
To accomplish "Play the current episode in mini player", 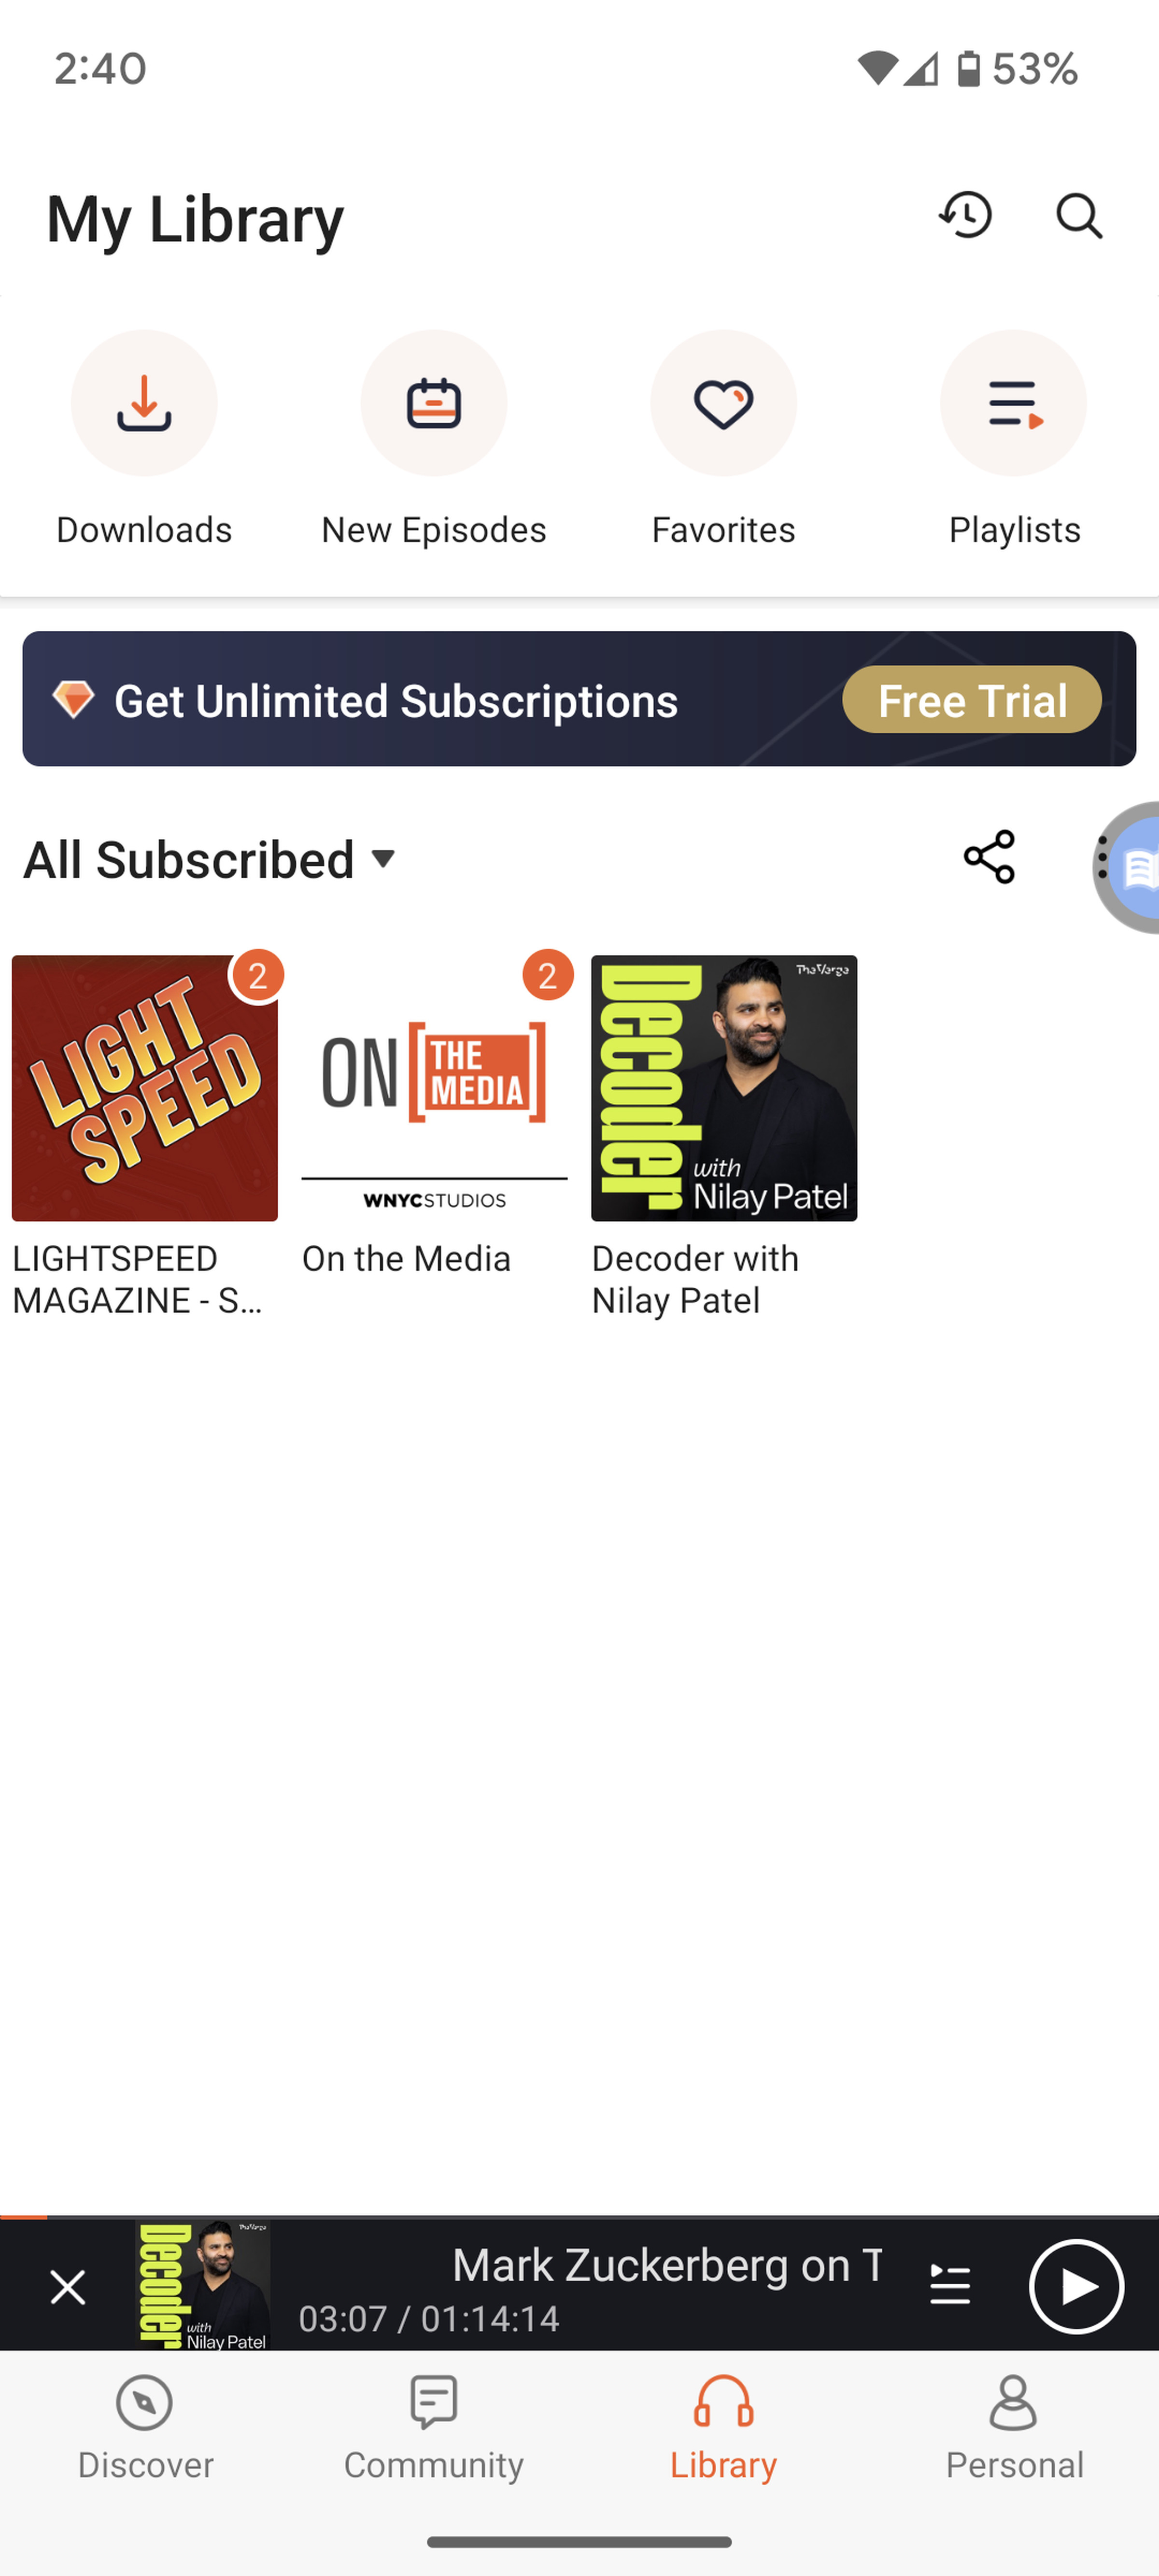I will click(x=1075, y=2285).
